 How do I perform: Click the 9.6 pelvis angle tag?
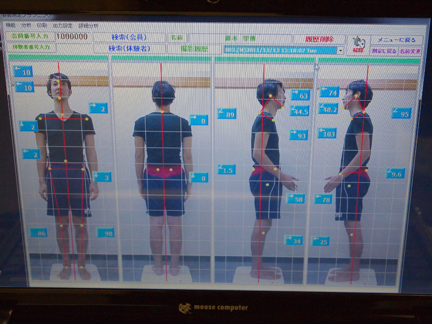(x=395, y=174)
